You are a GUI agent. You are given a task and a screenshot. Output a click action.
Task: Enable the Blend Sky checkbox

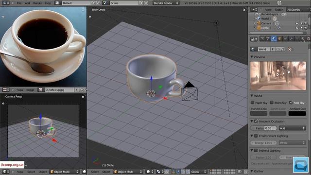click(x=272, y=103)
